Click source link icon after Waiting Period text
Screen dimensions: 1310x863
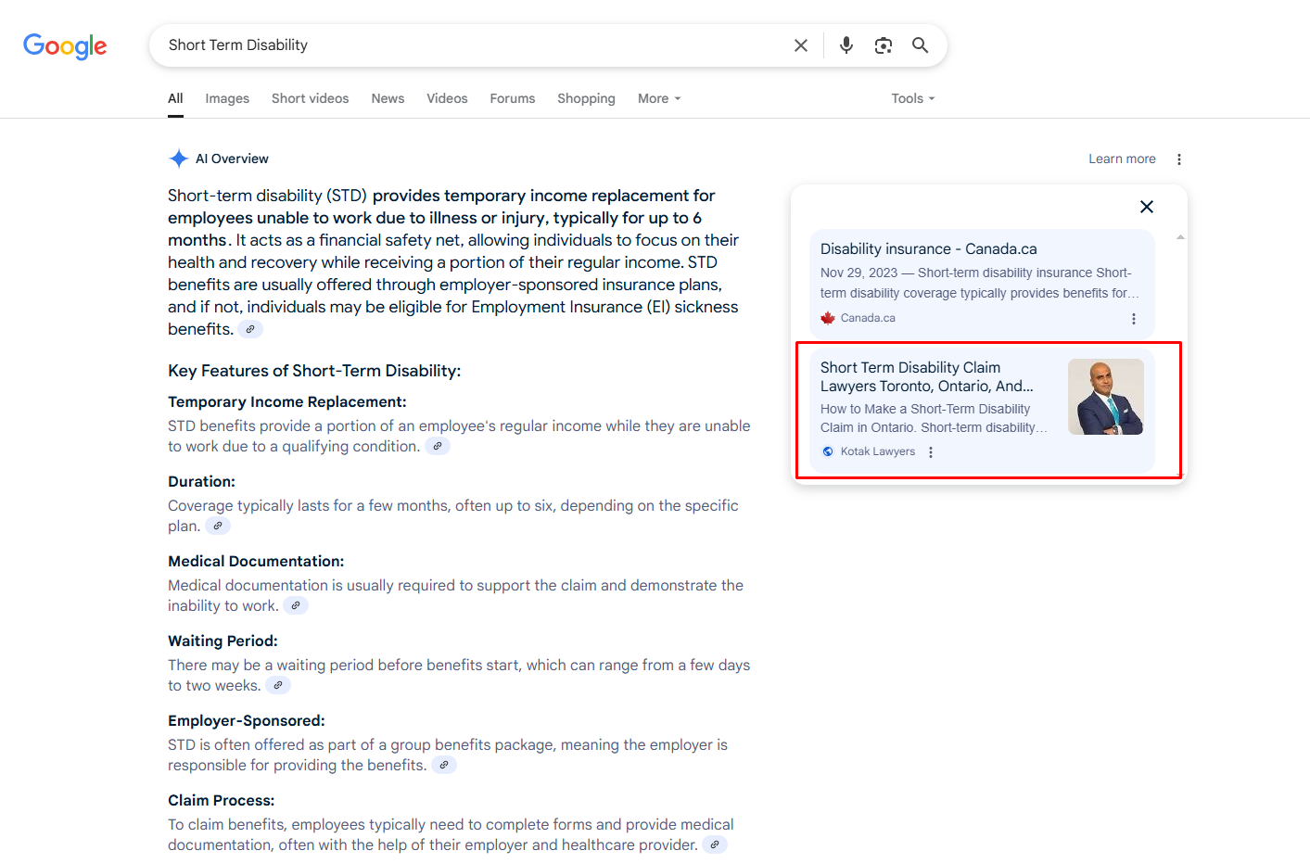pyautogui.click(x=278, y=686)
